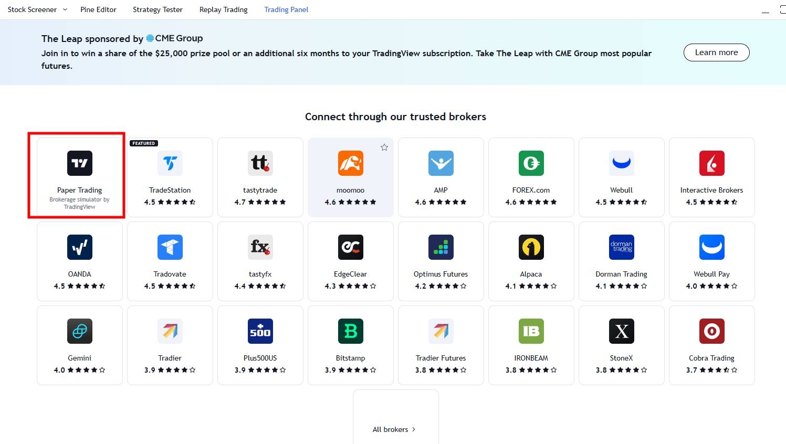Click the FEATURED badge on TradeStation

pos(144,143)
